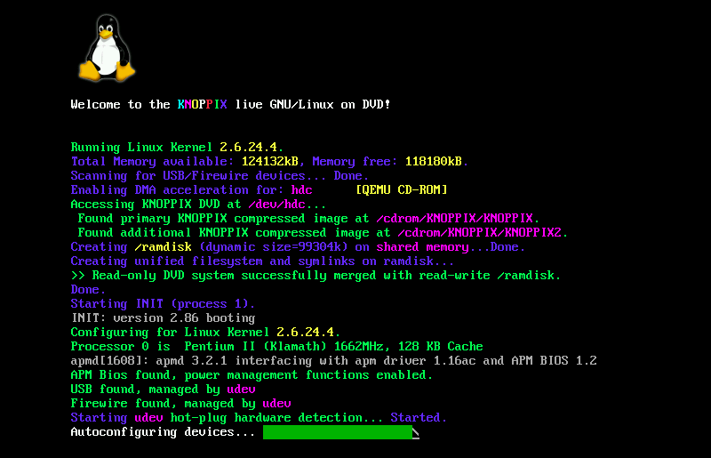This screenshot has height=458, width=711.
Task: Select the '/dev/hdc...' path
Action: (287, 205)
